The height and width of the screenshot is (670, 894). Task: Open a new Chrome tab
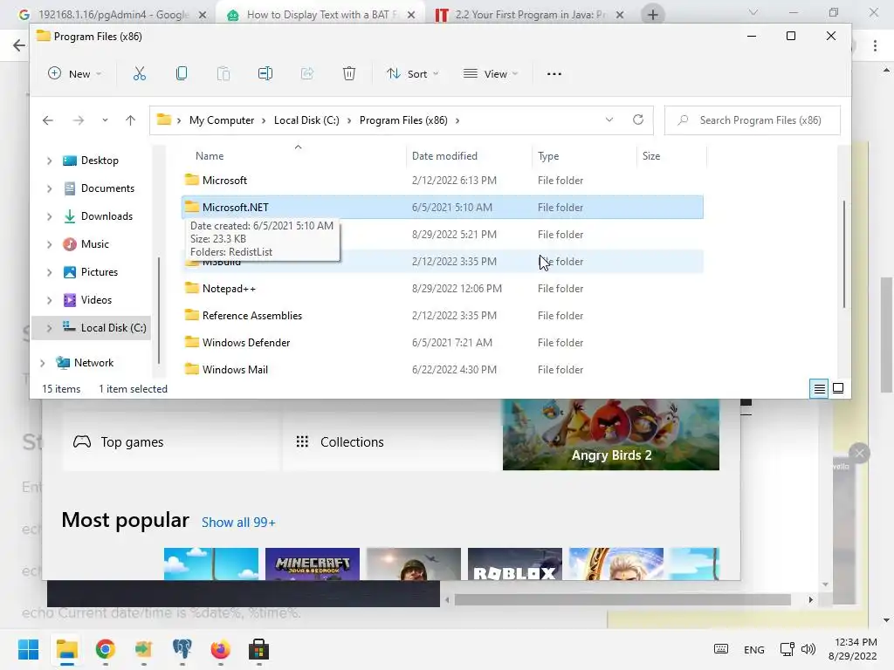tap(653, 15)
